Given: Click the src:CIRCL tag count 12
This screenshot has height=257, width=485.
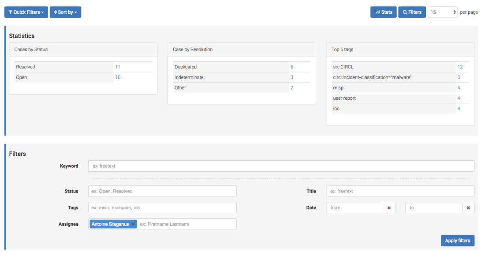Looking at the screenshot, I should [x=460, y=67].
